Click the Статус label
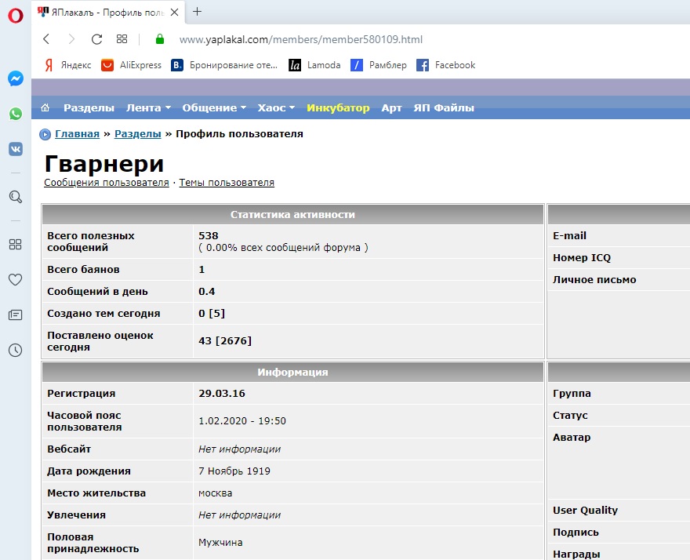The width and height of the screenshot is (690, 560). pyautogui.click(x=570, y=415)
